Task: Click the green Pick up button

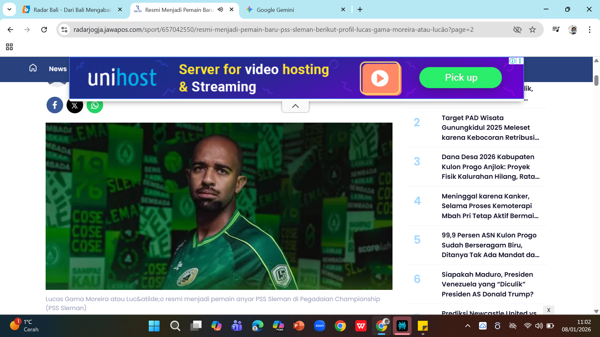Action: (461, 77)
